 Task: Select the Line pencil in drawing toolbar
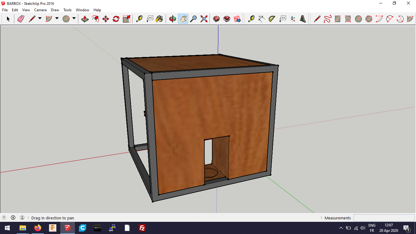click(317, 19)
